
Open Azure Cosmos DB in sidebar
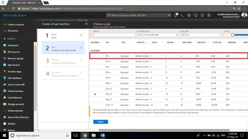click(16, 85)
